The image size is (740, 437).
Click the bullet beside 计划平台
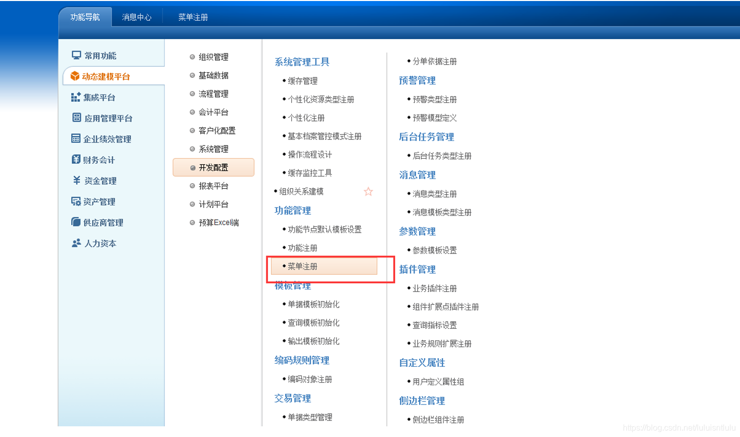point(192,204)
